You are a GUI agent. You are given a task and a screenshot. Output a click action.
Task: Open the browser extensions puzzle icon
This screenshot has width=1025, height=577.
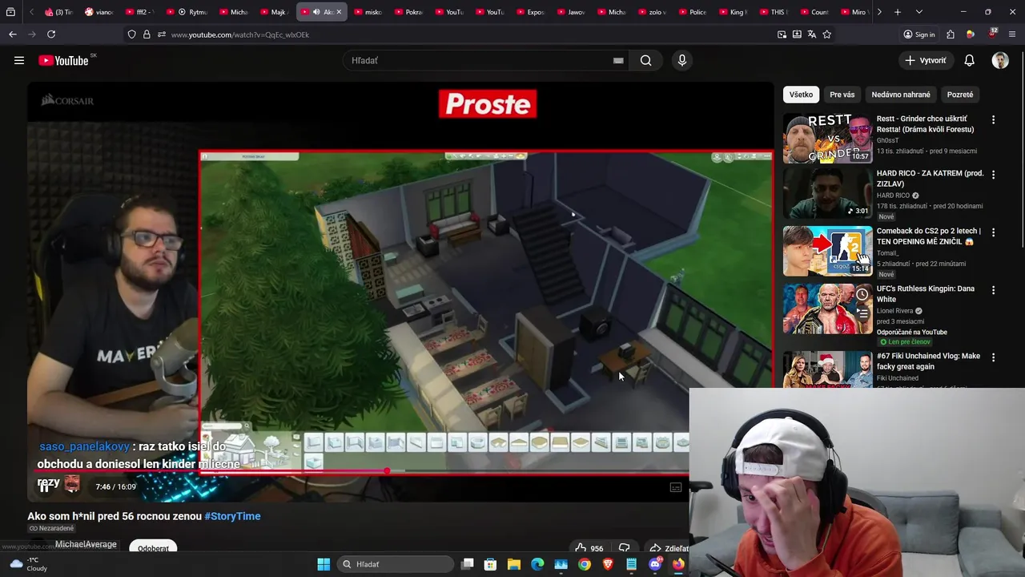tap(951, 34)
